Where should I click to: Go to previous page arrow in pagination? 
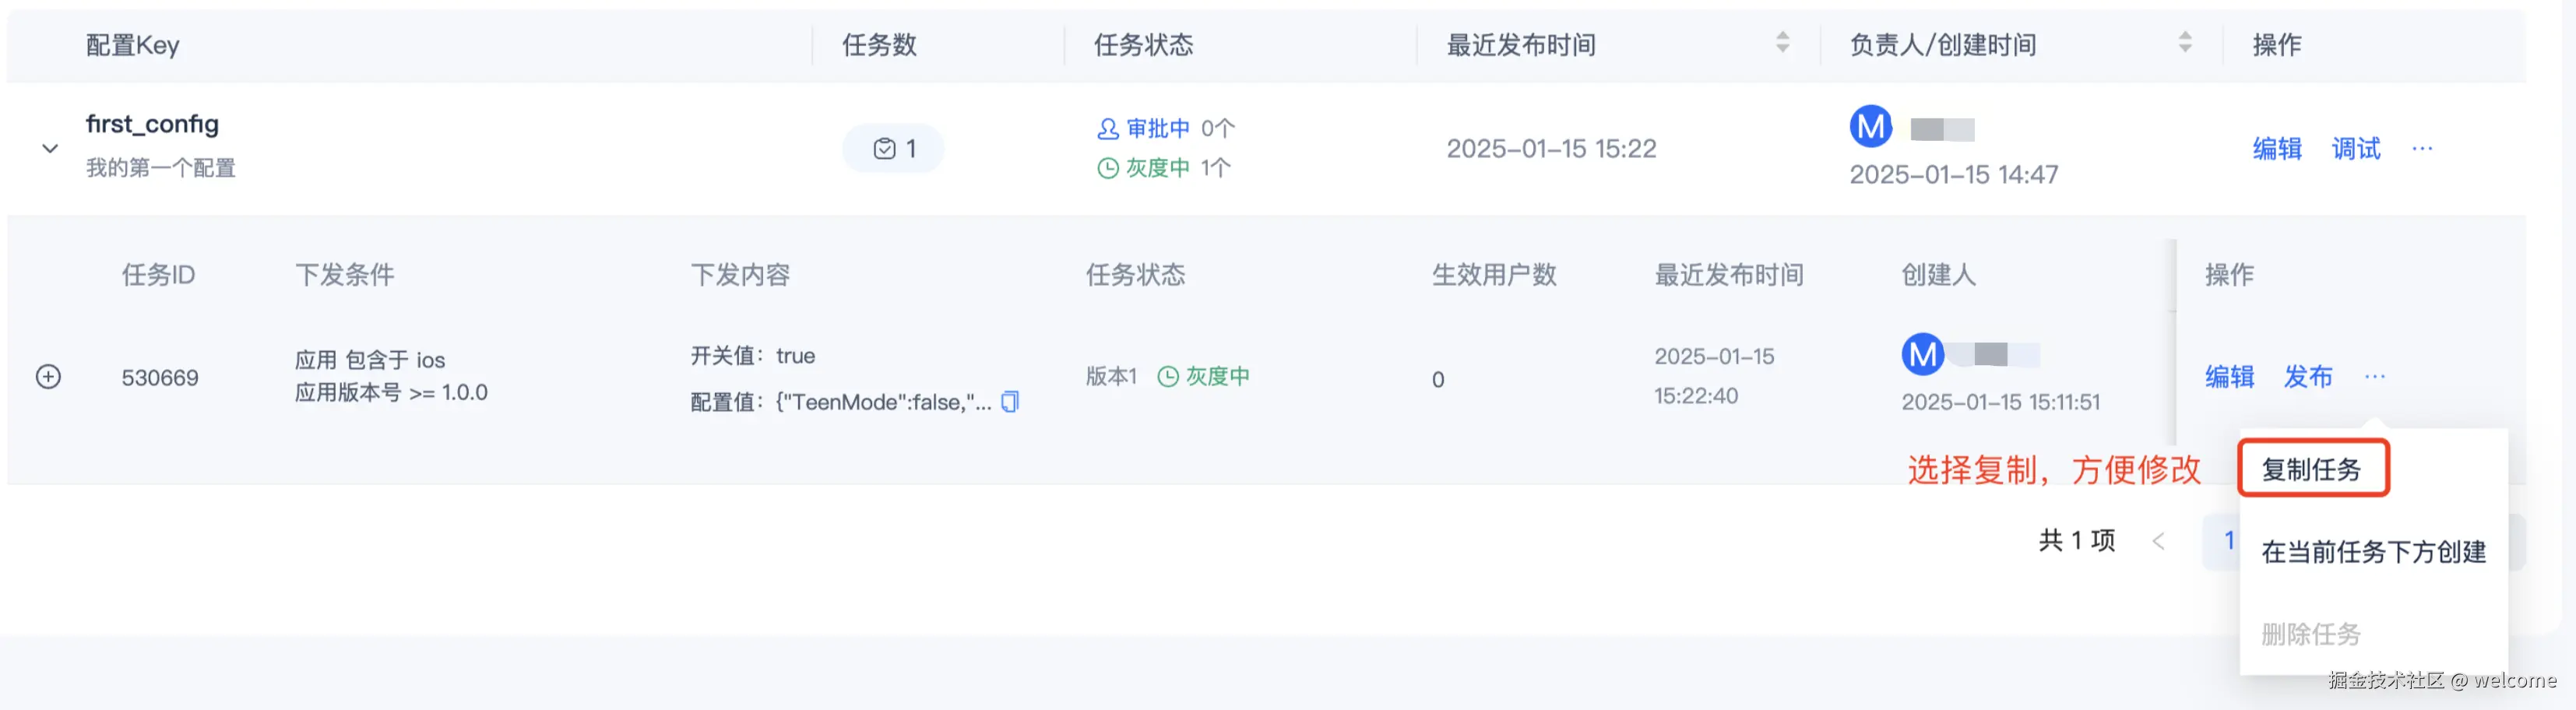(2158, 542)
